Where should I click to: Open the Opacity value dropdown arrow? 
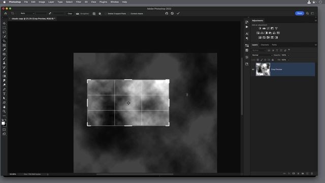point(288,55)
